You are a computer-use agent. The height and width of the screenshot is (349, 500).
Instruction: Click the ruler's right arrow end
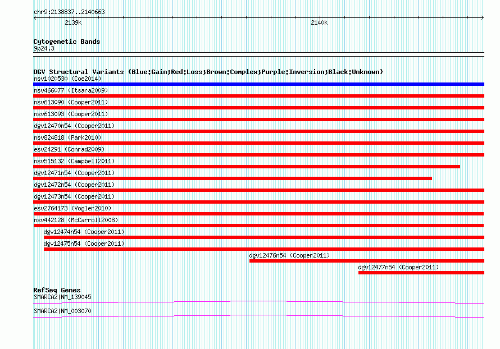483,18
